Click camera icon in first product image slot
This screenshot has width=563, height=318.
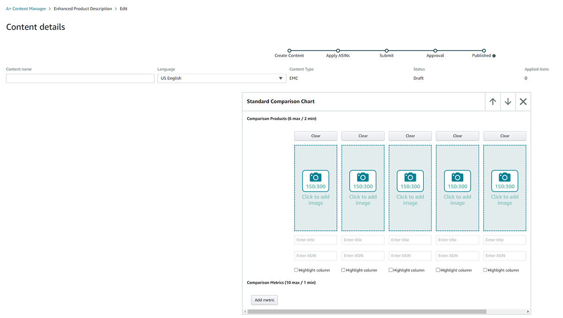(316, 177)
